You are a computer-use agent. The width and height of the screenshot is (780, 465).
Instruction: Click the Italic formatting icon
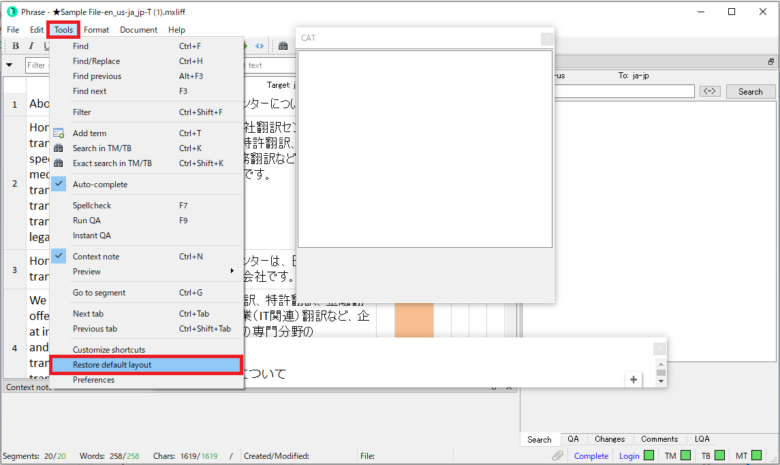click(x=31, y=46)
